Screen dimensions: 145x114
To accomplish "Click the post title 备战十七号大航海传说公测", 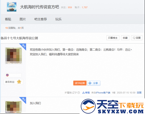I will coord(19,38).
